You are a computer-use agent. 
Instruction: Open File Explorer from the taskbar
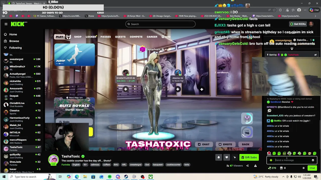click(x=85, y=177)
